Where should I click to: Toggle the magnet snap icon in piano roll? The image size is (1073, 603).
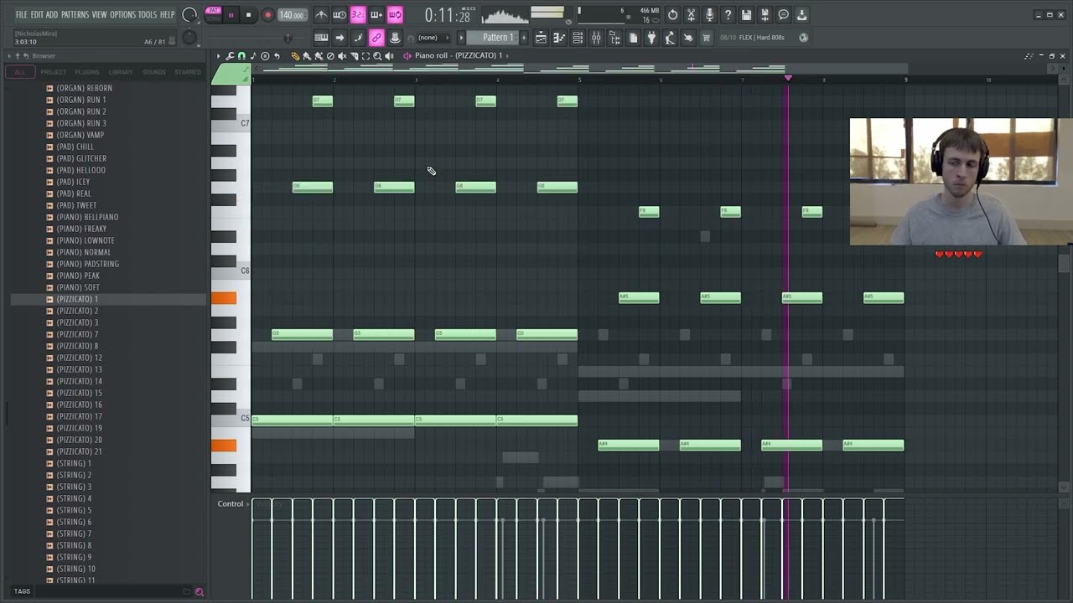click(x=241, y=55)
